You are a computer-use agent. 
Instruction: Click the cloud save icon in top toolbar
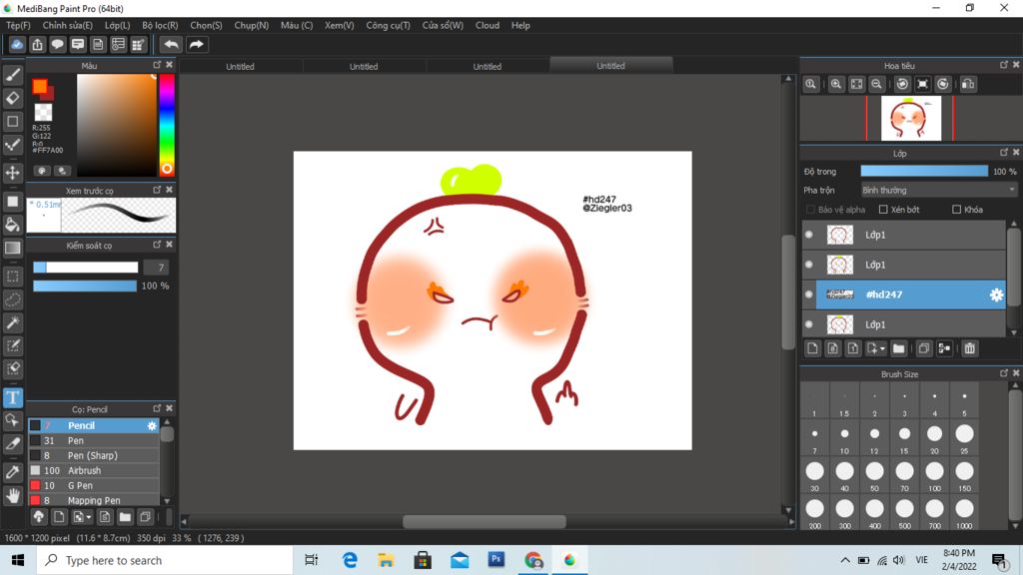coord(17,44)
